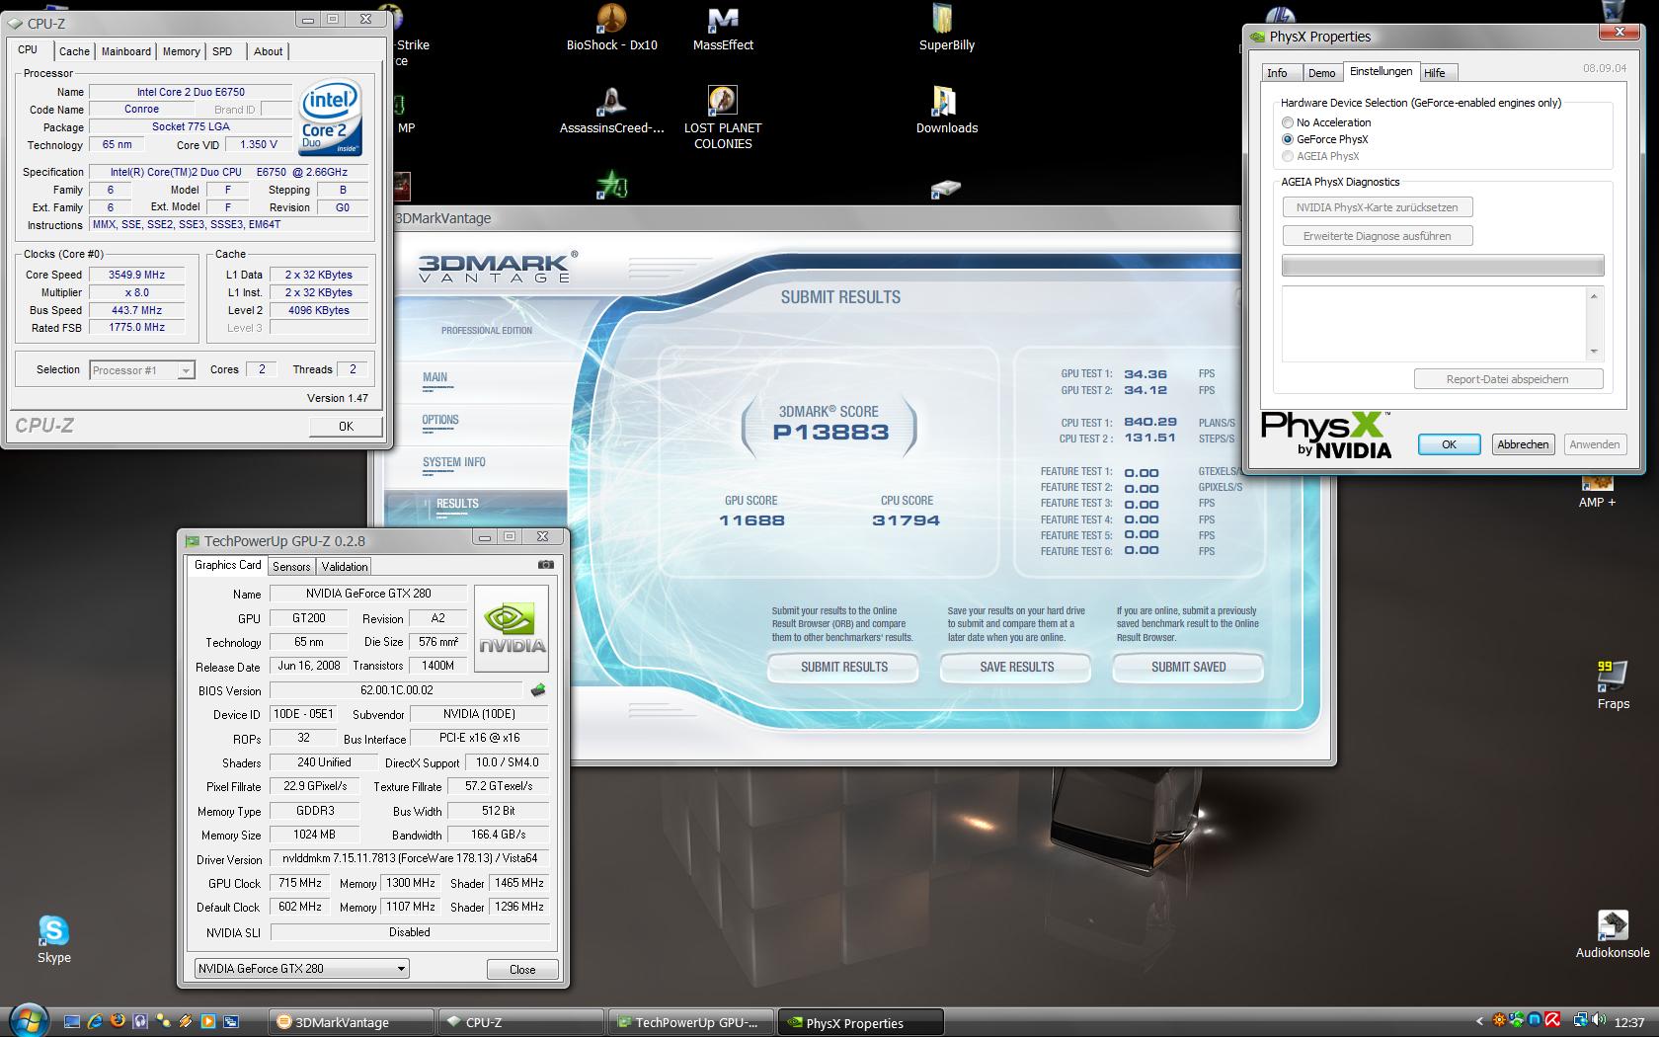Switch to the Sensors tab in GPU-Z
Image resolution: width=1659 pixels, height=1037 pixels.
pos(291,566)
